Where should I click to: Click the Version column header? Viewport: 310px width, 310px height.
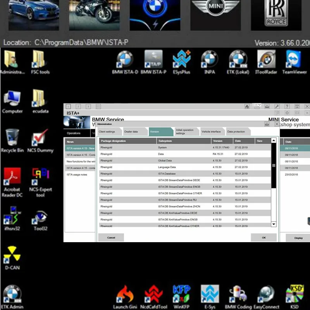click(222, 141)
